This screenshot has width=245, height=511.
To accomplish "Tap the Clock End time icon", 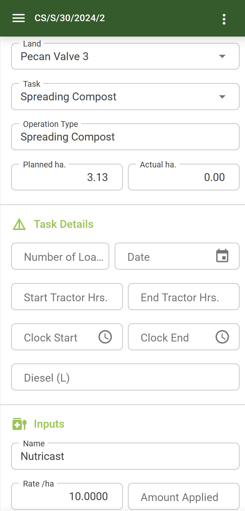I will (222, 337).
